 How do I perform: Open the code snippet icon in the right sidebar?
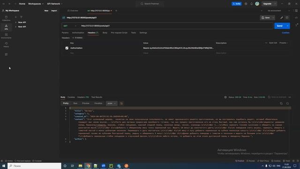(296, 18)
